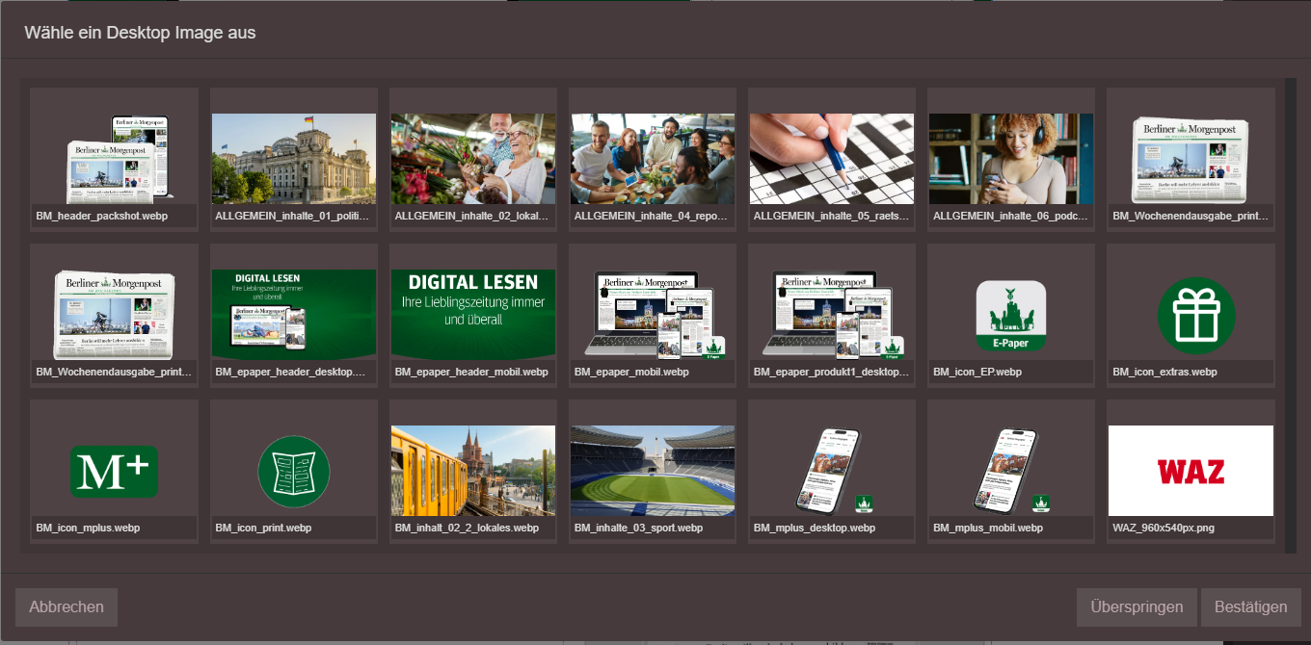Select the green E-Paper icon image
Screen dimensions: 1311x645
click(1010, 315)
